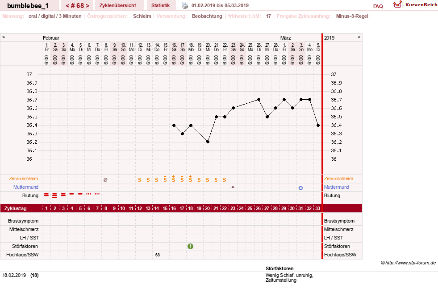
Task: Open the FAQ link
Action: [x=378, y=6]
